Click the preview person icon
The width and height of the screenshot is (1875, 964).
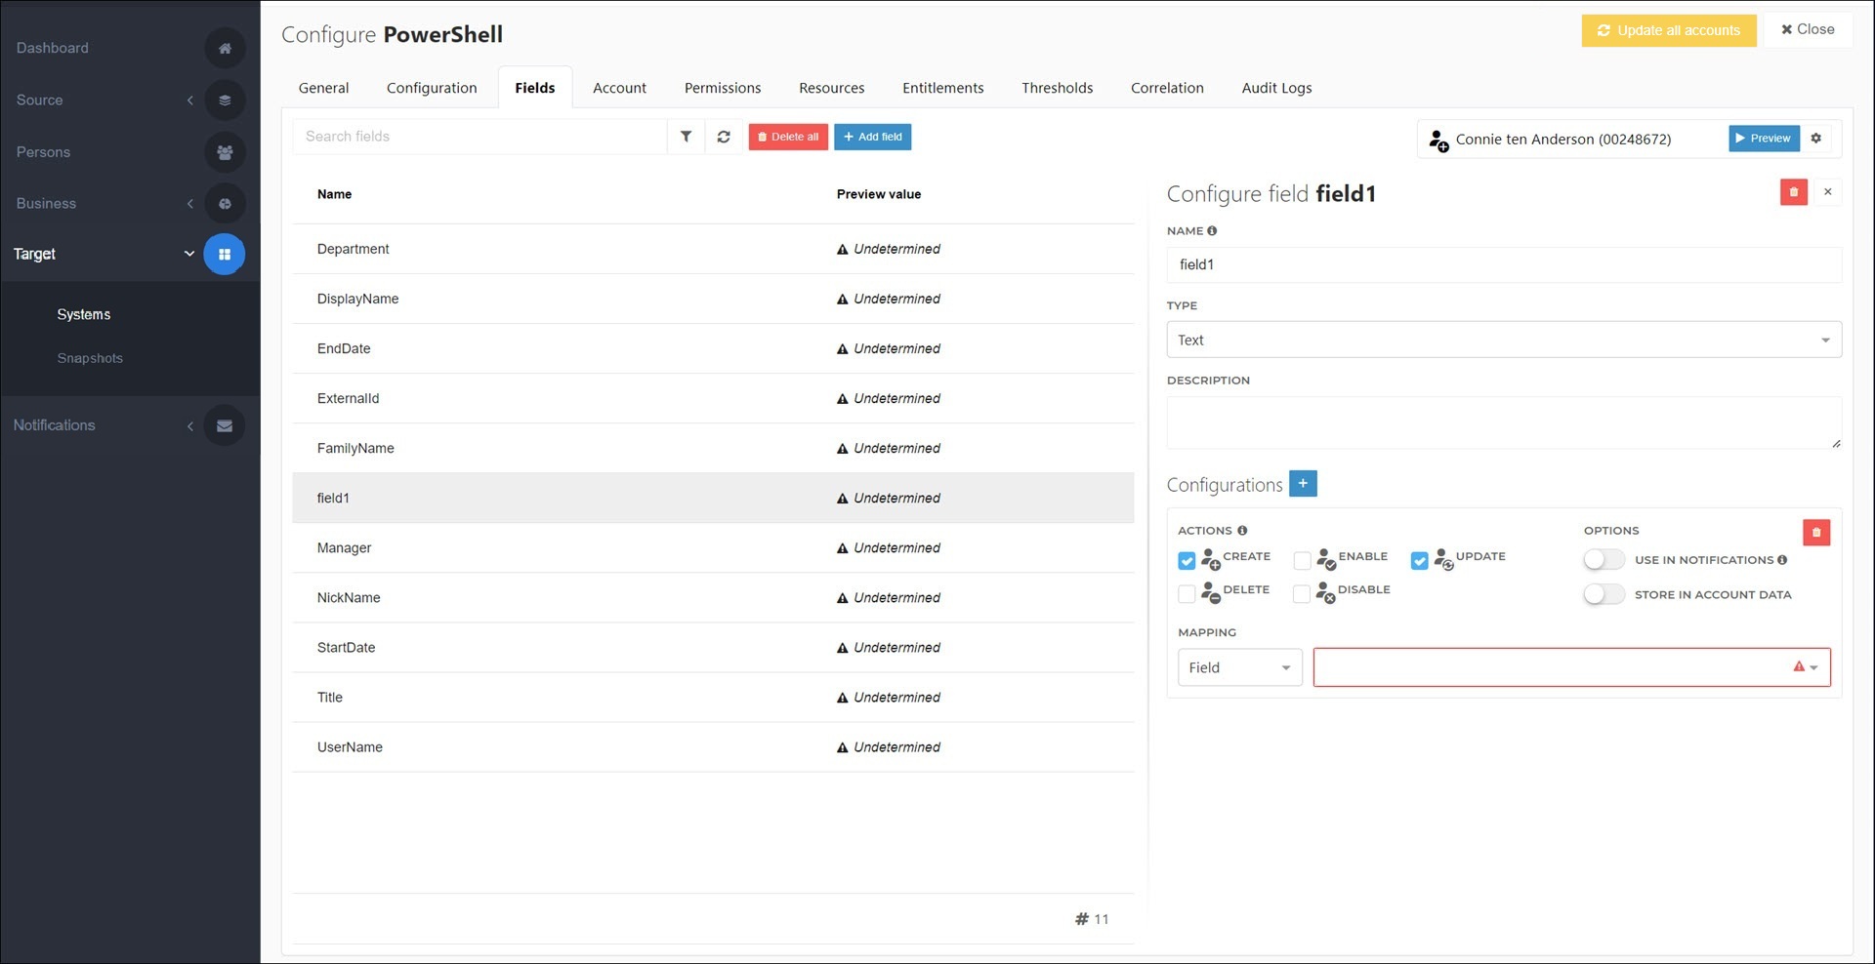point(1438,141)
